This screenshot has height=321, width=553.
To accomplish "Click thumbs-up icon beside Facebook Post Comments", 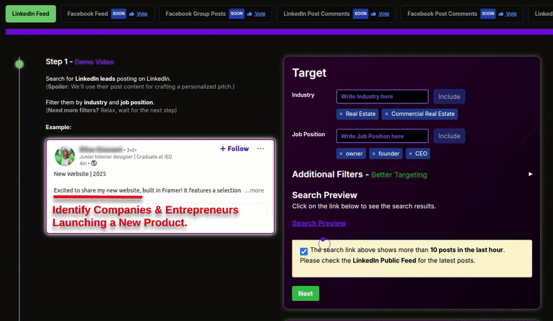I will [x=501, y=14].
